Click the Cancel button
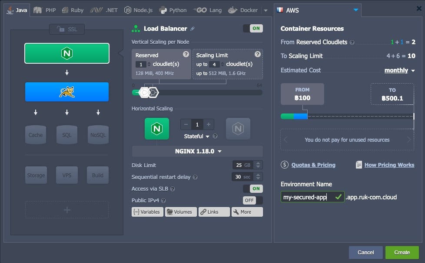 (x=365, y=253)
